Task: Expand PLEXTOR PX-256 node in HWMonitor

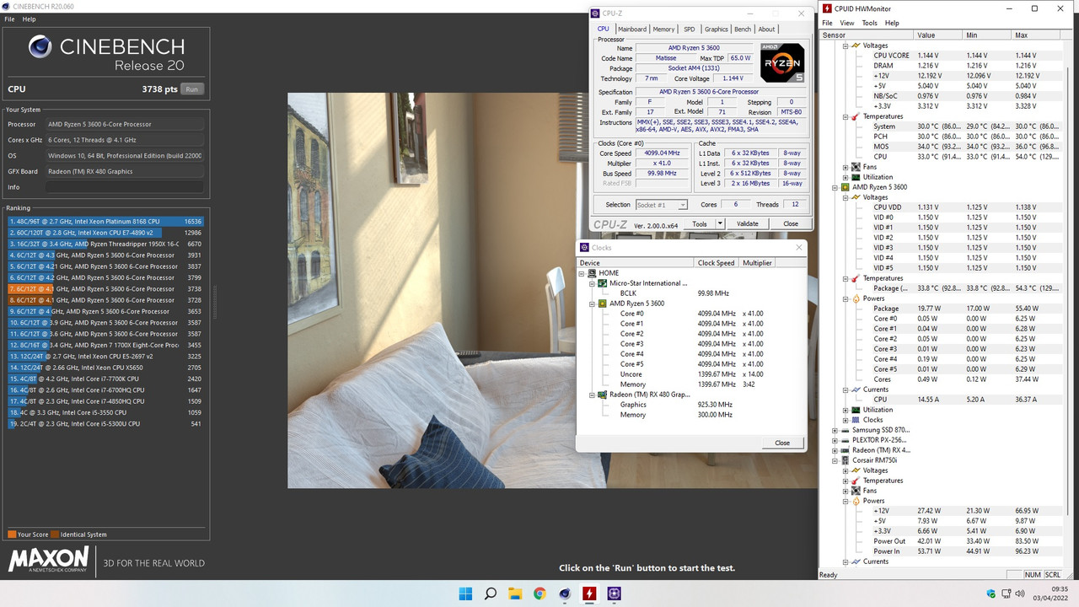Action: point(835,440)
